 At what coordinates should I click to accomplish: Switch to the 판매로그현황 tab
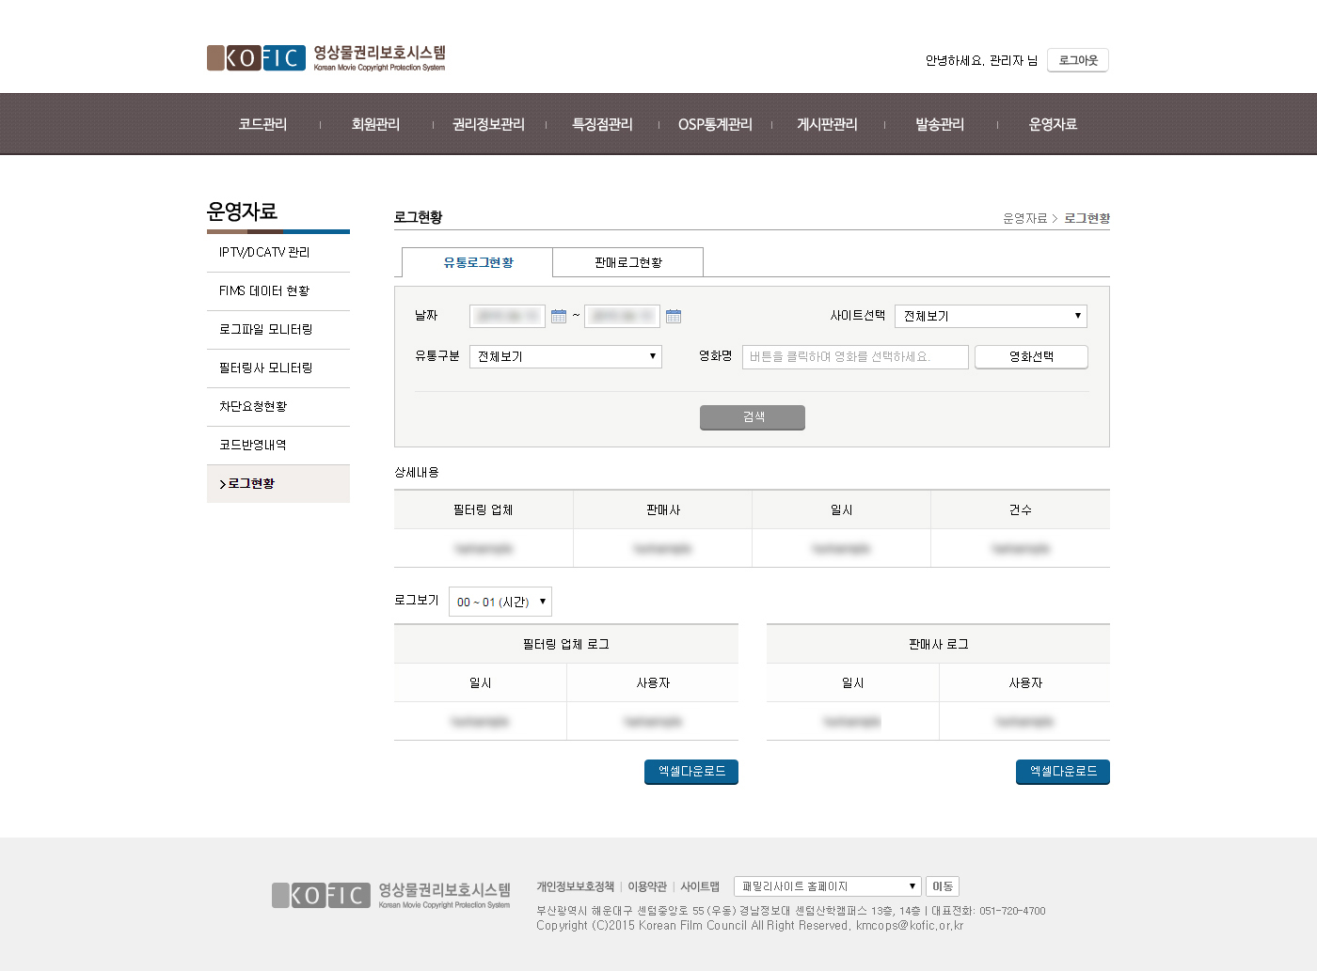627,263
